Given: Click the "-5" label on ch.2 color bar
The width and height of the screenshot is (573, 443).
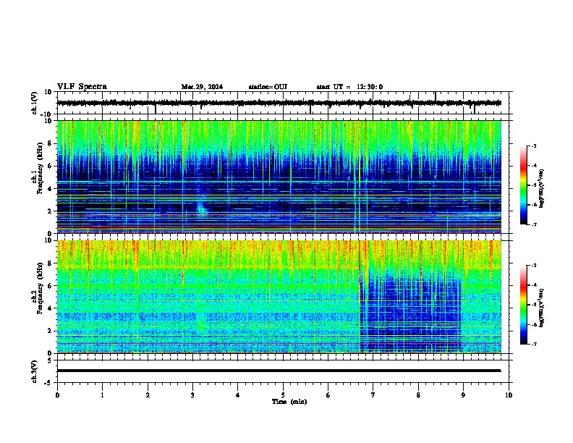Looking at the screenshot, I should [x=534, y=305].
